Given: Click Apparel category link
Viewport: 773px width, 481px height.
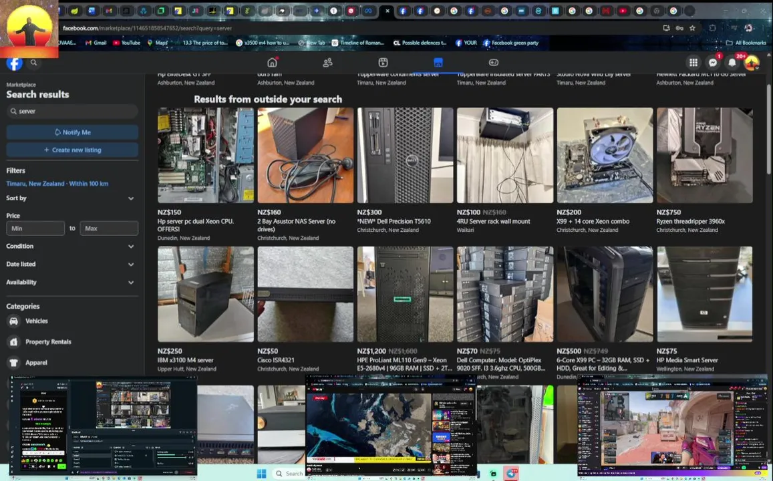Looking at the screenshot, I should click(37, 363).
